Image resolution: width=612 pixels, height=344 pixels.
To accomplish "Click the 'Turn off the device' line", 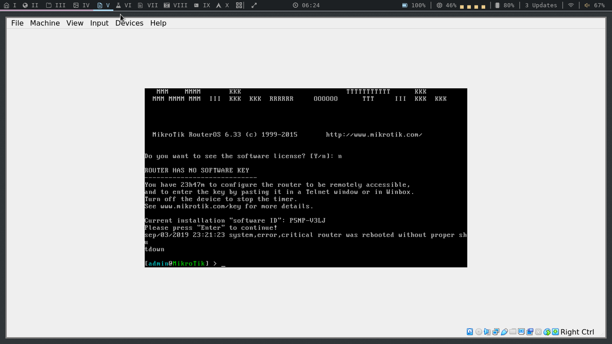I will tap(221, 199).
